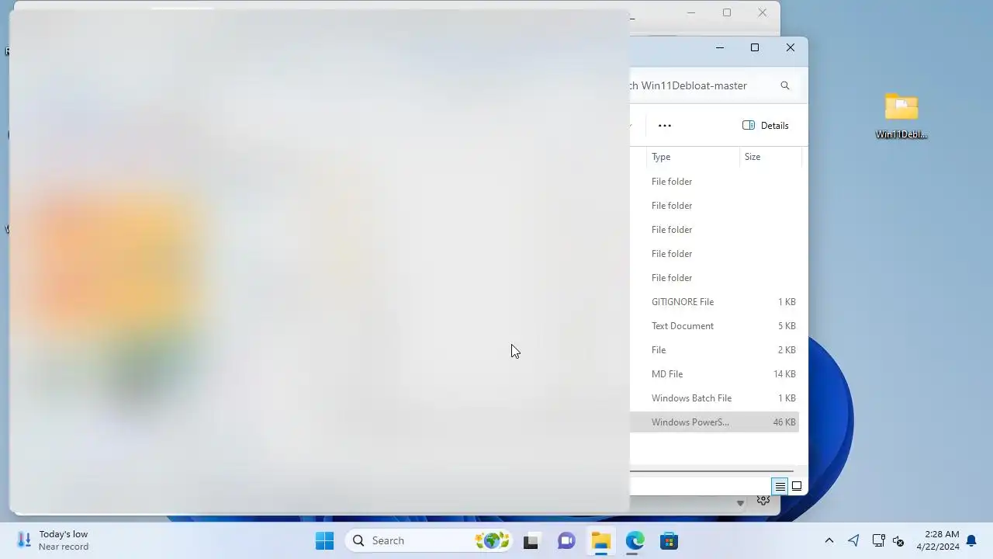
Task: Click the 5 KB size cell
Action: [x=787, y=326]
